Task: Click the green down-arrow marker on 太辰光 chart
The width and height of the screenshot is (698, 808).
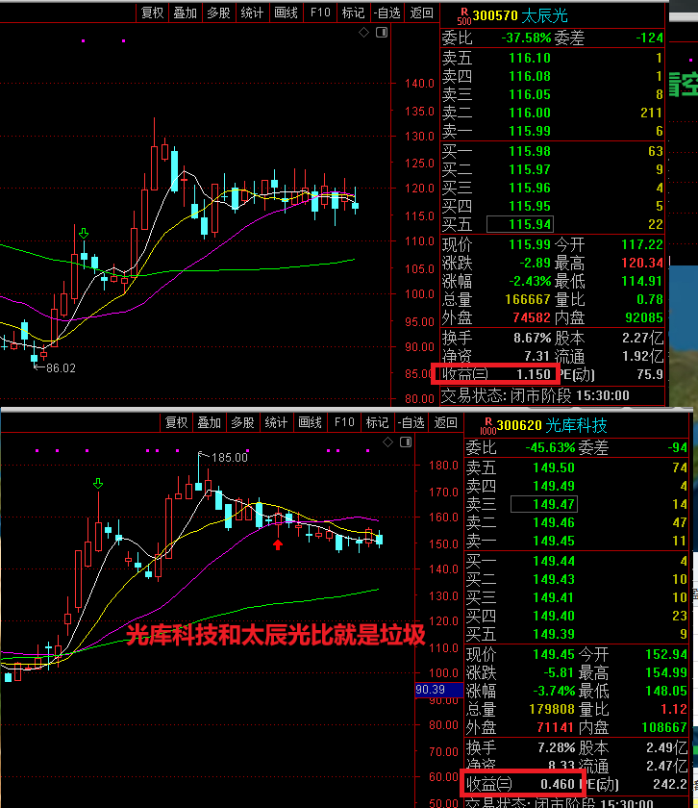Action: coord(84,235)
